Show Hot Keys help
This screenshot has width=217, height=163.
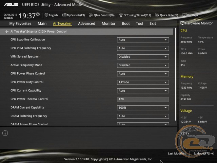pyautogui.click(x=190, y=15)
